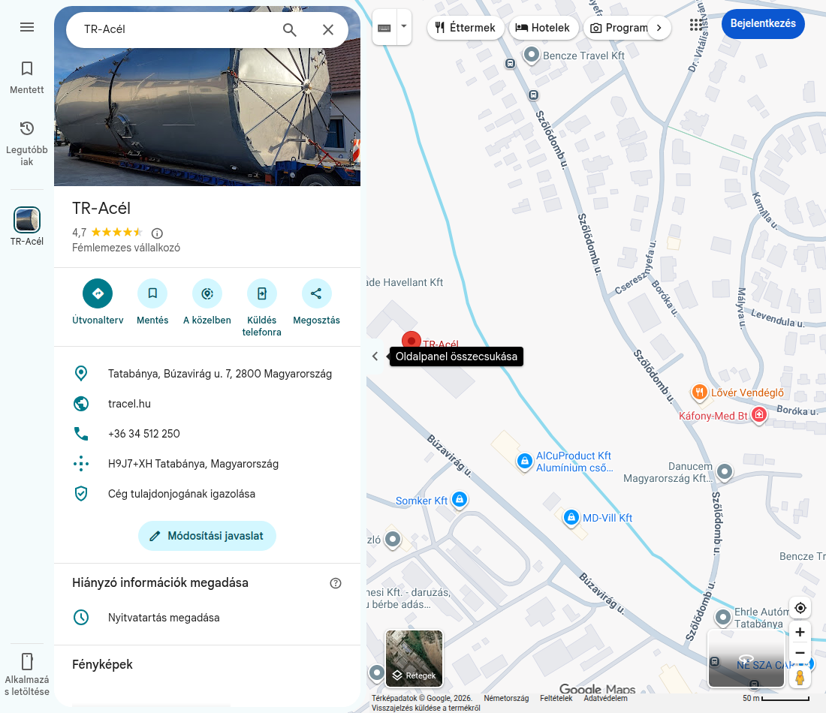The width and height of the screenshot is (826, 713).
Task: Copy plus code H9J7+XH Tatabánya
Action: 207,464
